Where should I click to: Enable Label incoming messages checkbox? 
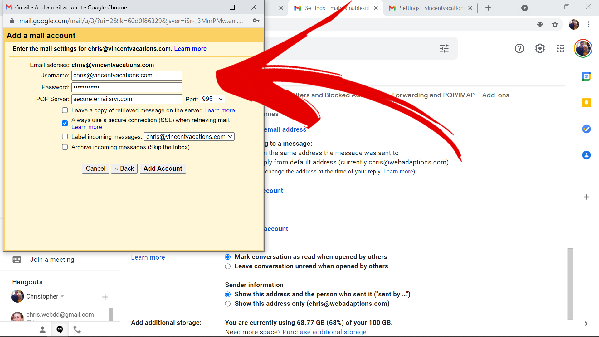[x=65, y=136]
